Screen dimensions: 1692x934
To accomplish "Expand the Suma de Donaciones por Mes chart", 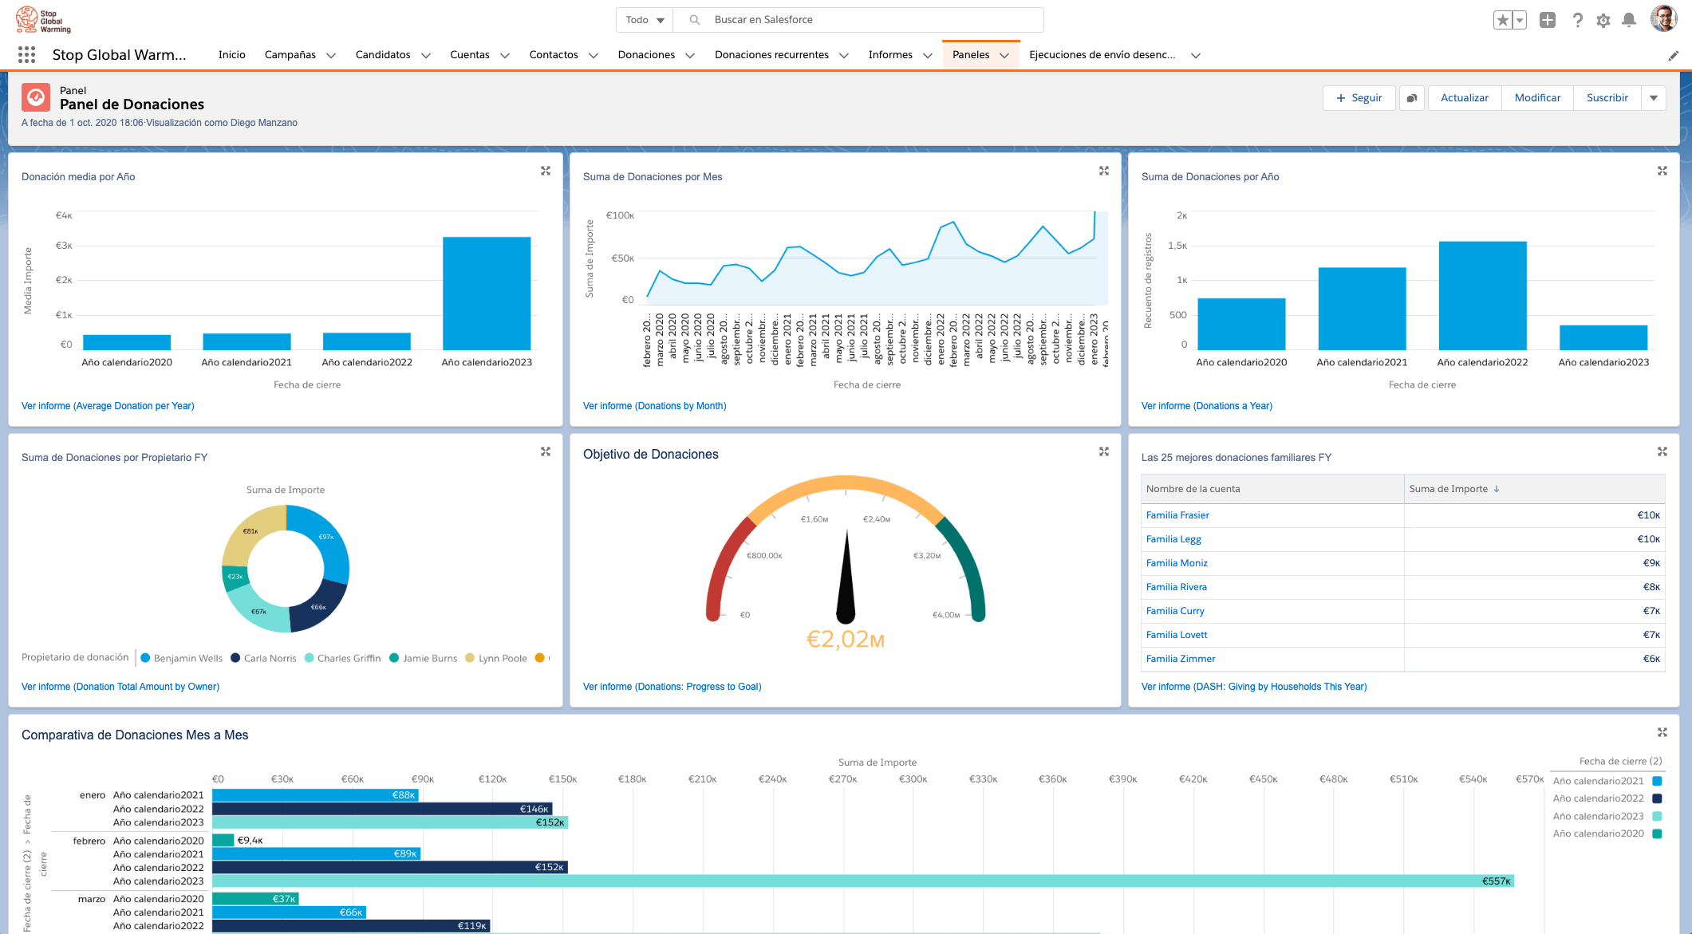I will 1104,171.
